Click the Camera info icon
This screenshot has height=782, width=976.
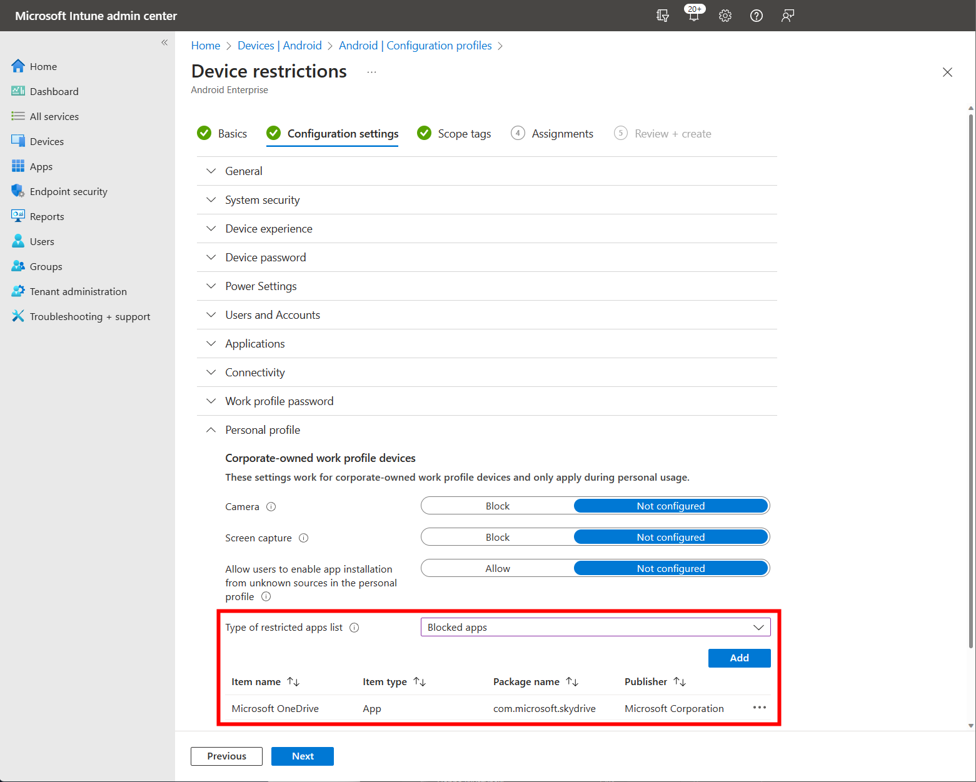pyautogui.click(x=271, y=507)
